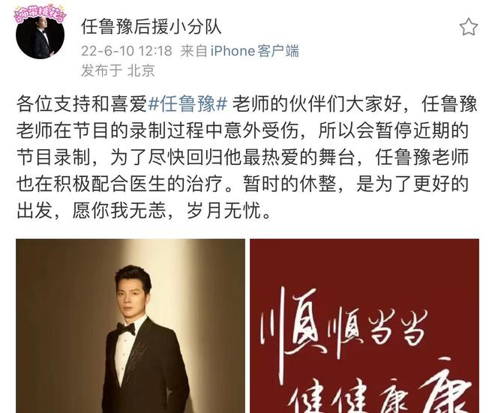The height and width of the screenshot is (413, 495).
Task: Open the #任鲁豫# hashtag topic
Action: point(187,103)
